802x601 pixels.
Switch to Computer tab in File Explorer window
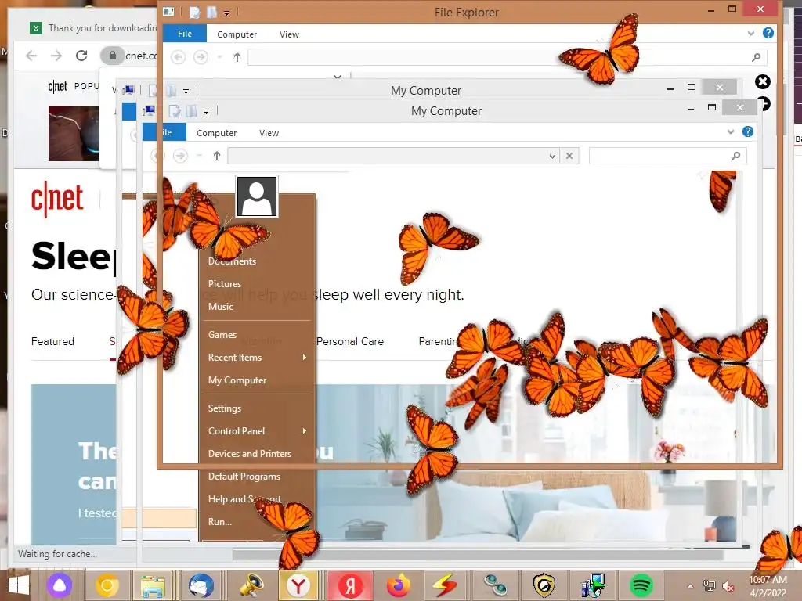pyautogui.click(x=237, y=34)
